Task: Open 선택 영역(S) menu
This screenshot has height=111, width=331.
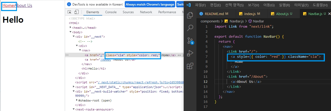Action: (x=234, y=5)
